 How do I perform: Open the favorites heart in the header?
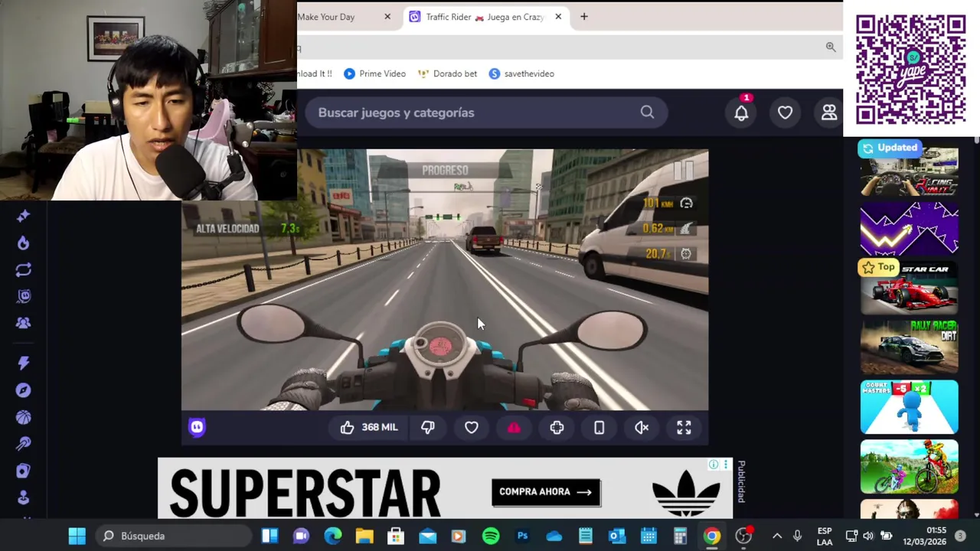785,112
